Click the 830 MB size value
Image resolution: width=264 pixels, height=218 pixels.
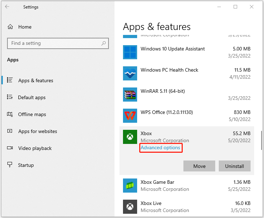coord(242,112)
